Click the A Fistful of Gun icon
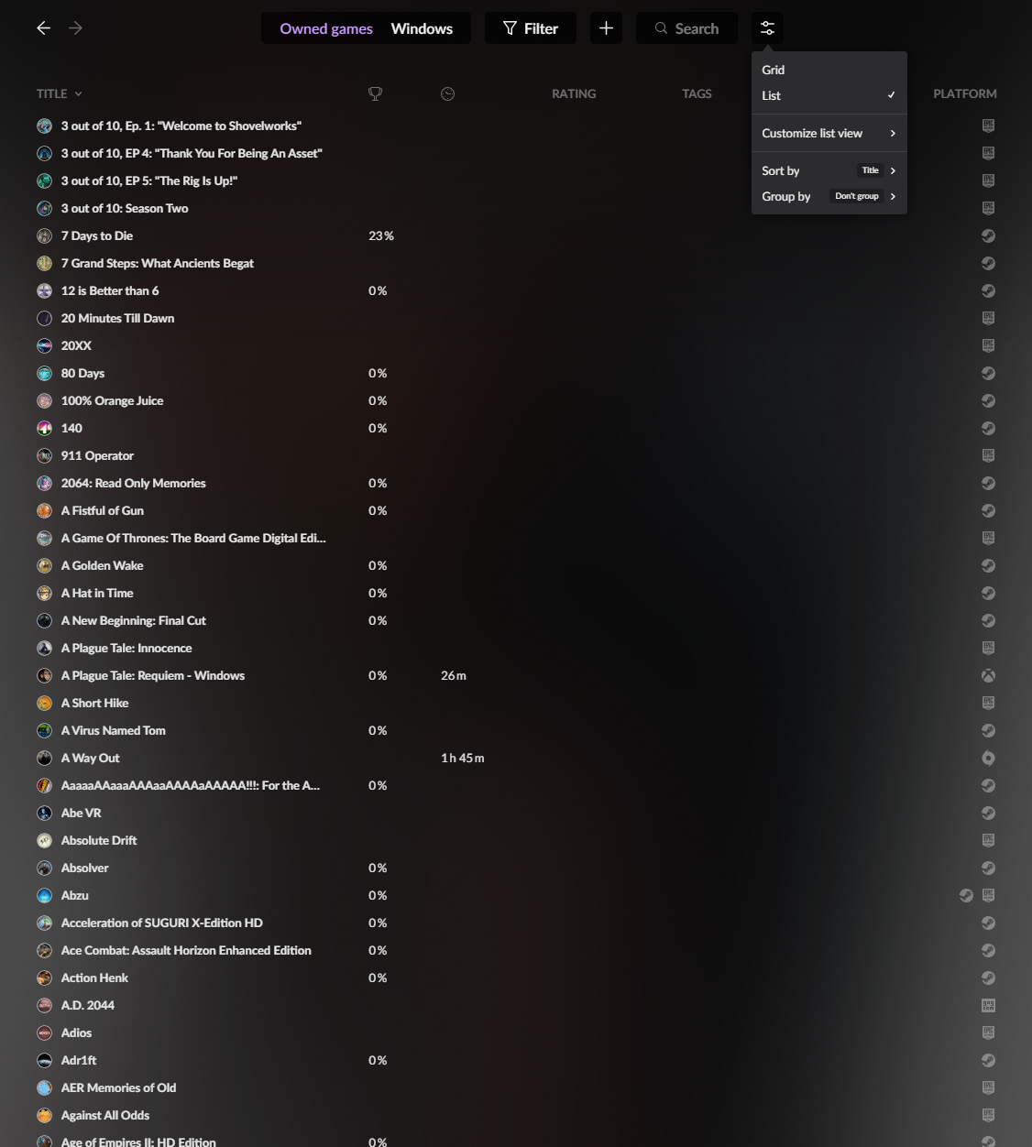 click(44, 510)
